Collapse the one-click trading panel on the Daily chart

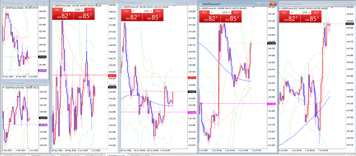pyautogui.click(x=53, y=6)
